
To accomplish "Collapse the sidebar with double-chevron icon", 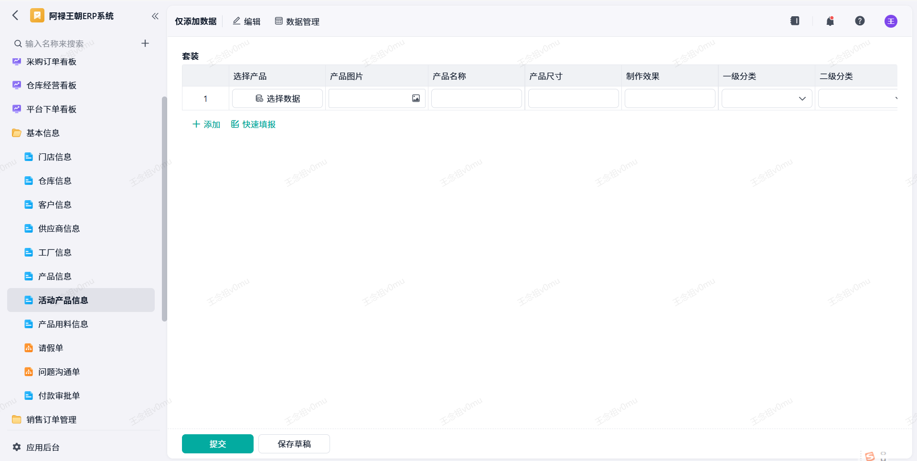I will click(x=155, y=16).
